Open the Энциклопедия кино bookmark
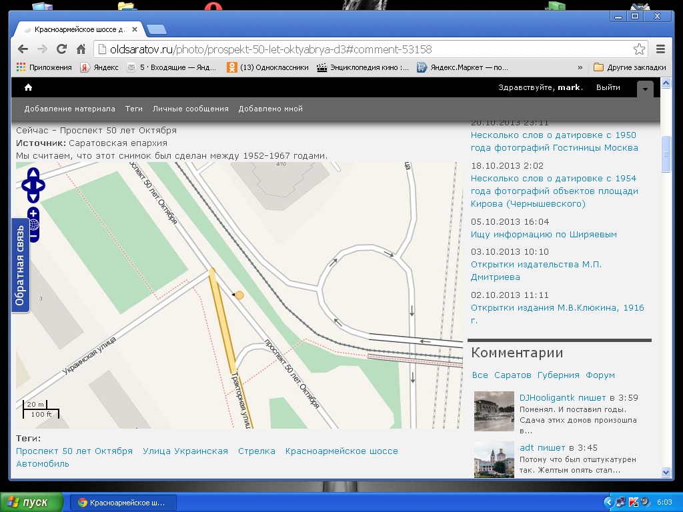The height and width of the screenshot is (512, 683). [x=363, y=67]
